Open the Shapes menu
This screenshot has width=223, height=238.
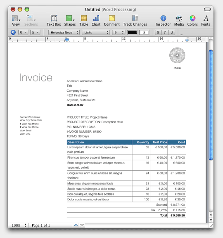coord(70,21)
